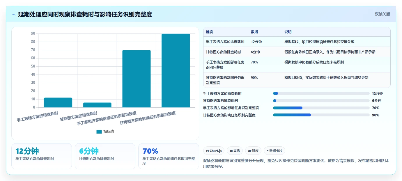
Task: Click the bar for 甘特图方案的排查耗时
Action: point(97,105)
